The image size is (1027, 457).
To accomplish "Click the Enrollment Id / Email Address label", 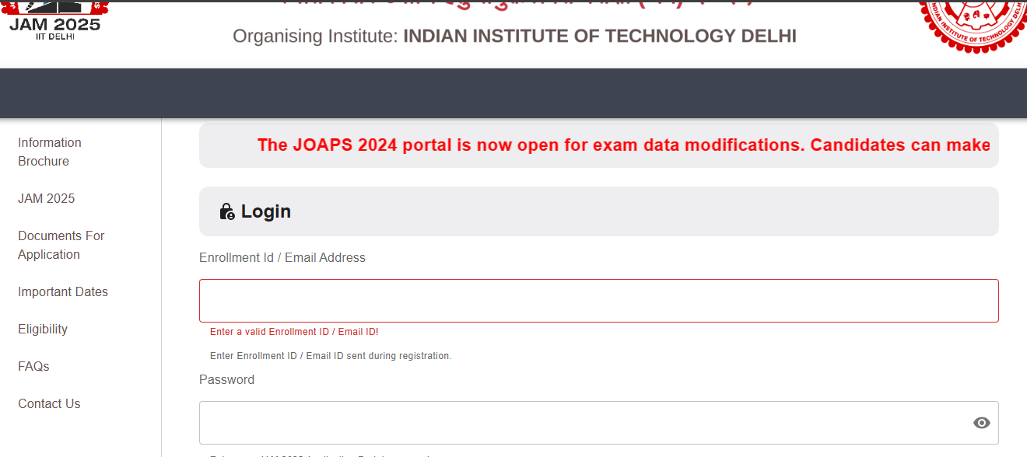I will (x=282, y=257).
